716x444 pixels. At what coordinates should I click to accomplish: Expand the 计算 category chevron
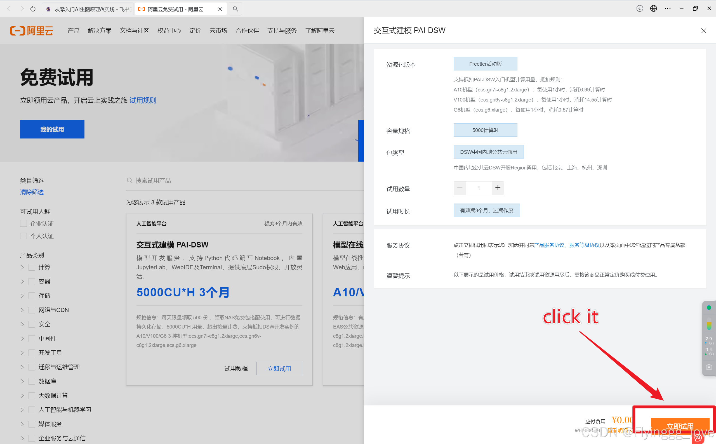coord(22,267)
